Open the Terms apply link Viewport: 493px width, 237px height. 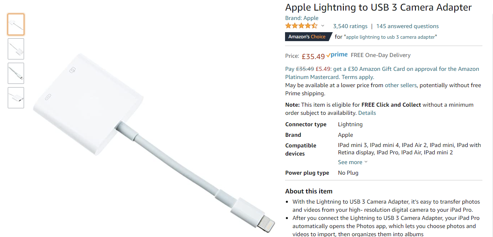point(358,77)
